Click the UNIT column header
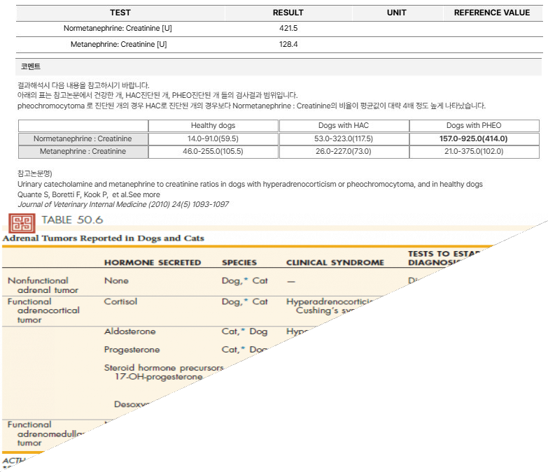 coord(397,13)
